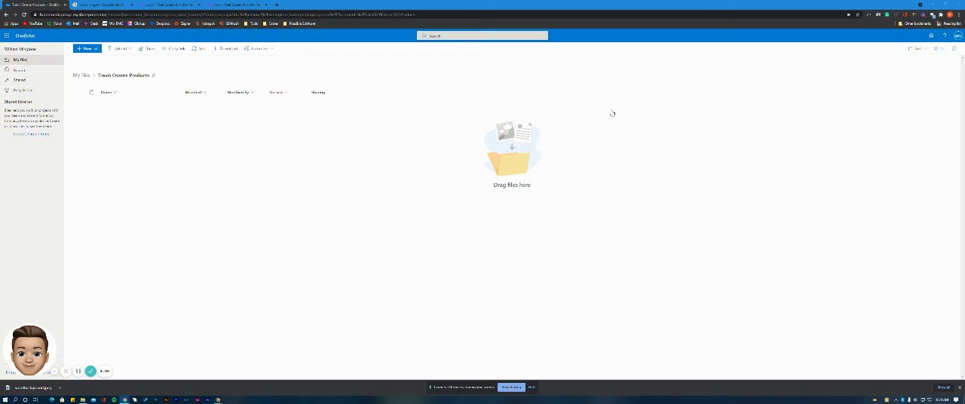Cancel Loom recording with X button
This screenshot has height=404, width=965.
point(66,371)
